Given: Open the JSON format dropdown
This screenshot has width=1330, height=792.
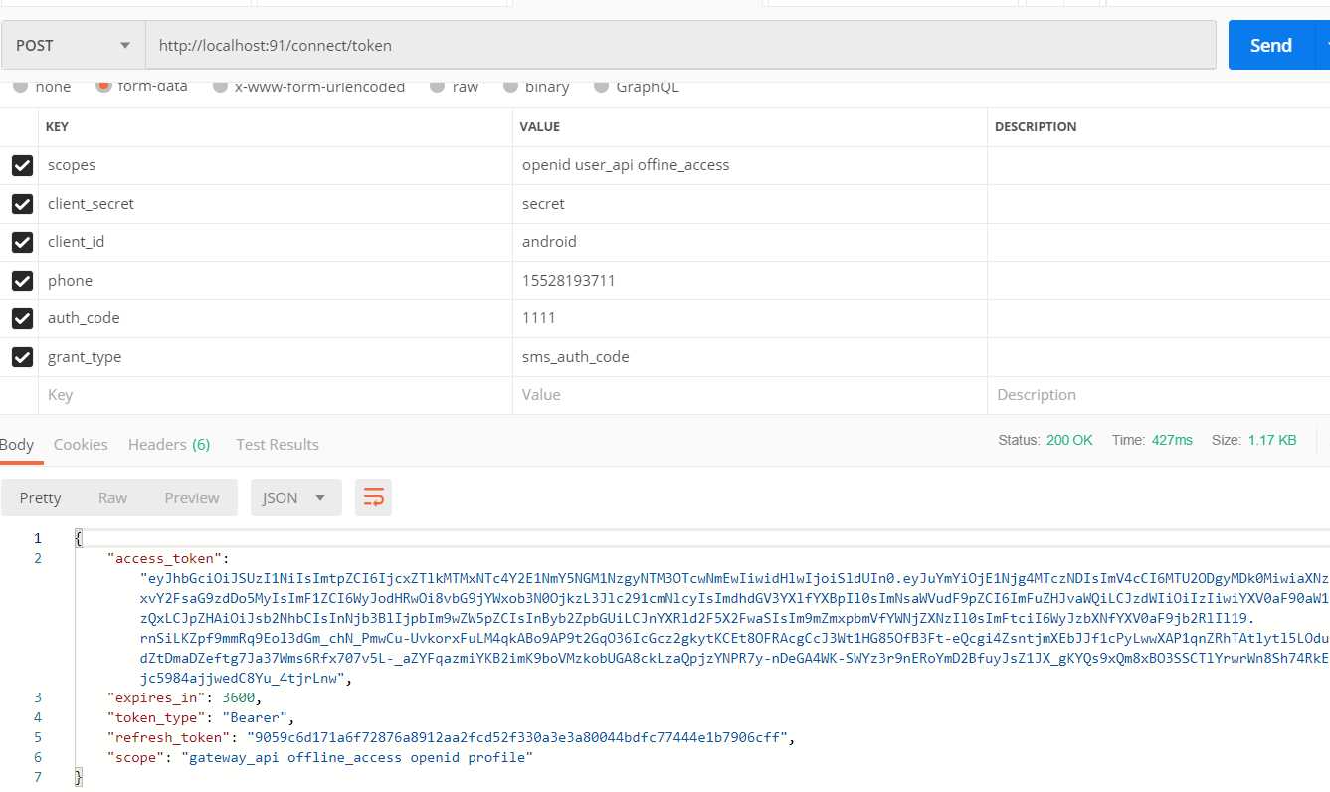Looking at the screenshot, I should [296, 497].
